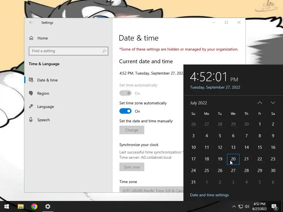The image size is (283, 212).
Task: Show hidden system tray icons
Action: pos(234,206)
